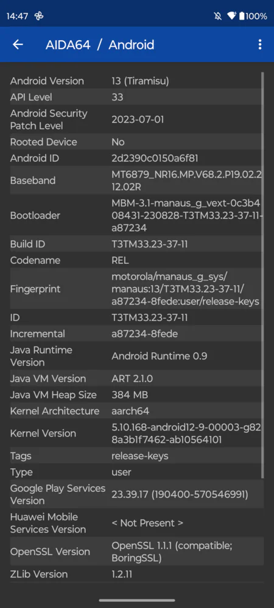The width and height of the screenshot is (274, 608).
Task: Select the Rooted Device row
Action: click(x=136, y=142)
